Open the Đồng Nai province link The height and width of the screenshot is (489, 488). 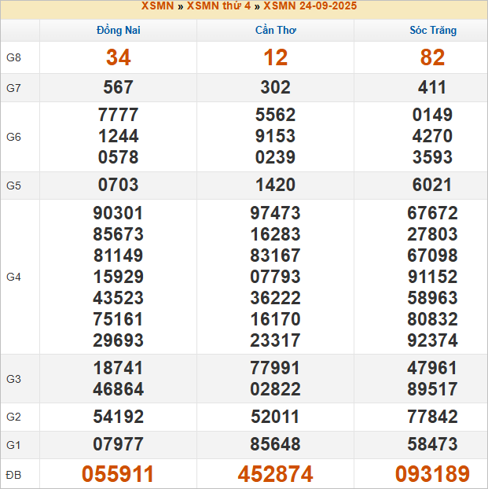119,31
